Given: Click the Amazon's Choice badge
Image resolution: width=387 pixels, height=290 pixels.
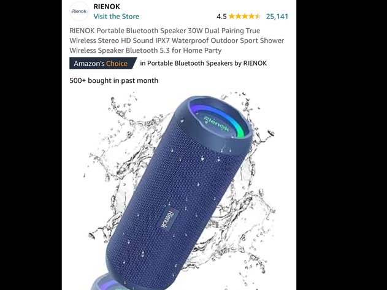Looking at the screenshot, I should click(x=103, y=63).
